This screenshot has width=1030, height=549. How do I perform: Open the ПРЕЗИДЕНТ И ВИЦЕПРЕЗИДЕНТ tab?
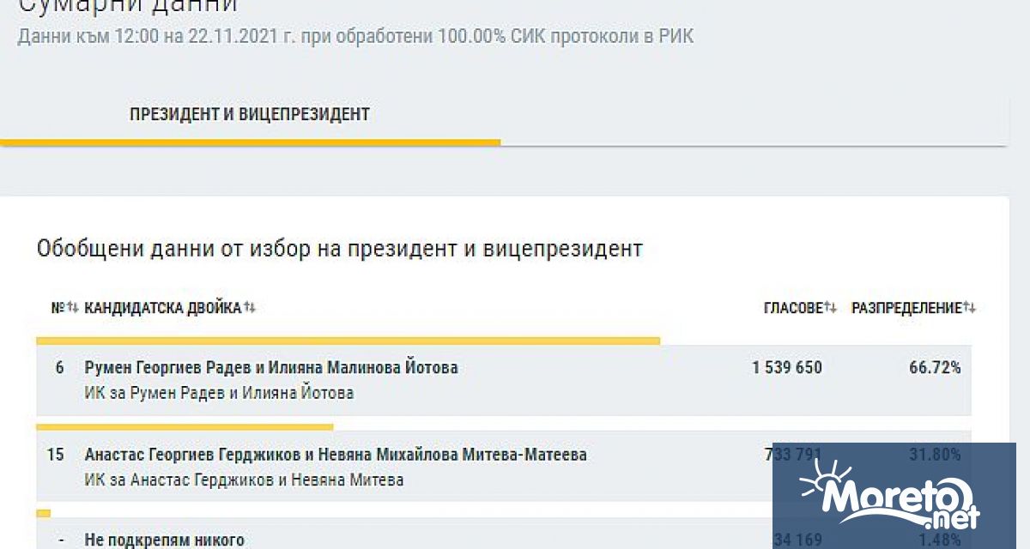250,114
